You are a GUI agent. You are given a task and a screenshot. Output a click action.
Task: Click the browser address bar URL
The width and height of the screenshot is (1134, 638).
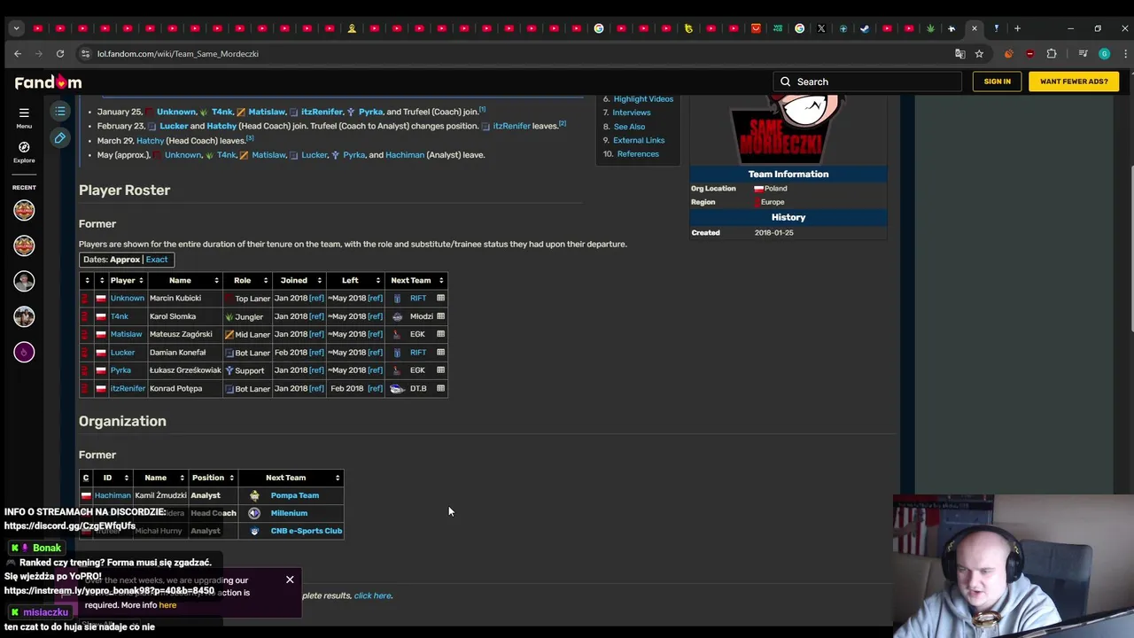pyautogui.click(x=178, y=54)
